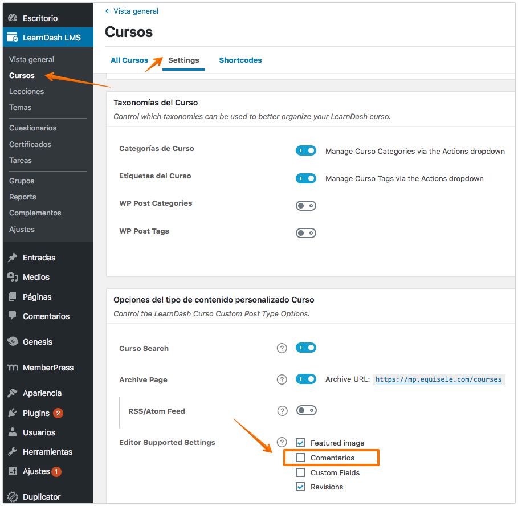This screenshot has height=506, width=518.
Task: Show help for Curso Search setting
Action: (282, 348)
